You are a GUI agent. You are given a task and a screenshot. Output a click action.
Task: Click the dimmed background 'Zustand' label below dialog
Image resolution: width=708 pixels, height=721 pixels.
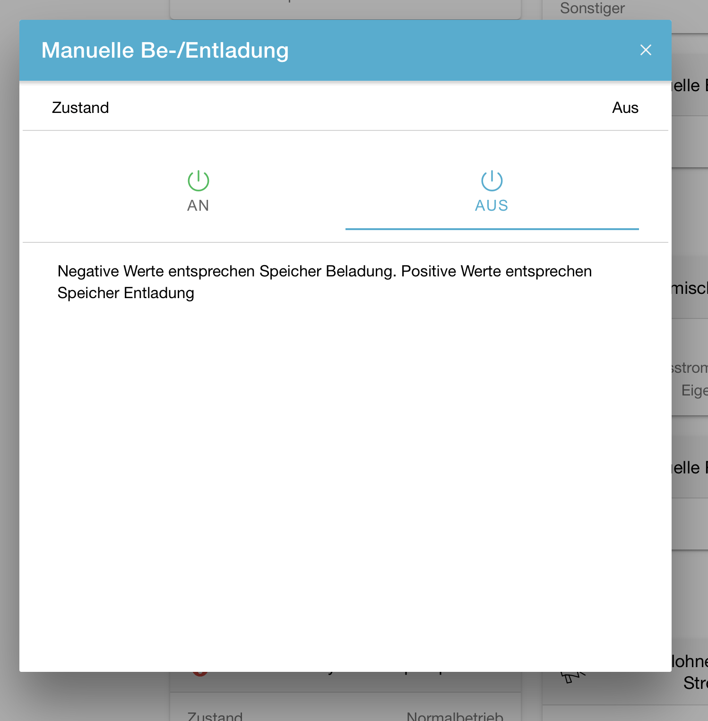[215, 715]
